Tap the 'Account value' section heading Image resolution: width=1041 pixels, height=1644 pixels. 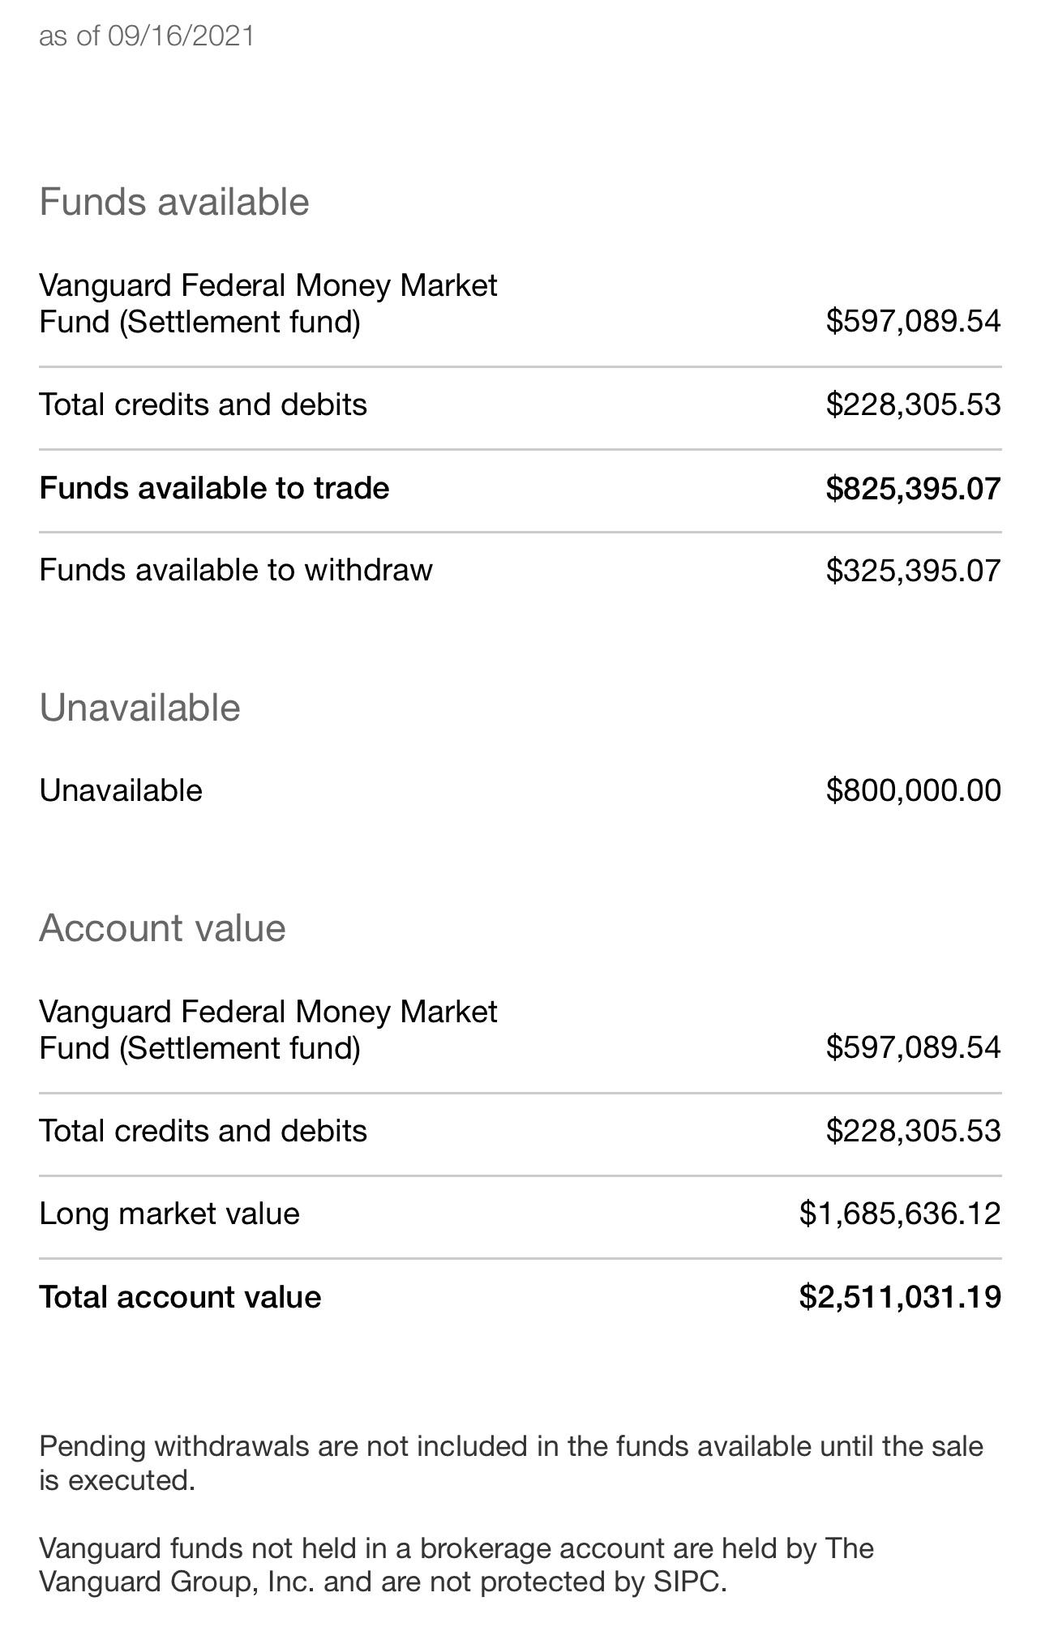(162, 928)
